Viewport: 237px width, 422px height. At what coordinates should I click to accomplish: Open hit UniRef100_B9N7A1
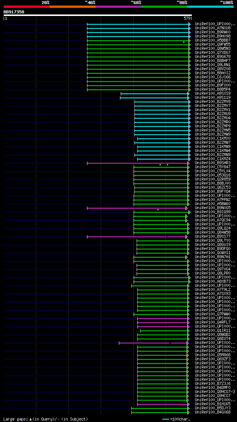(x=213, y=257)
